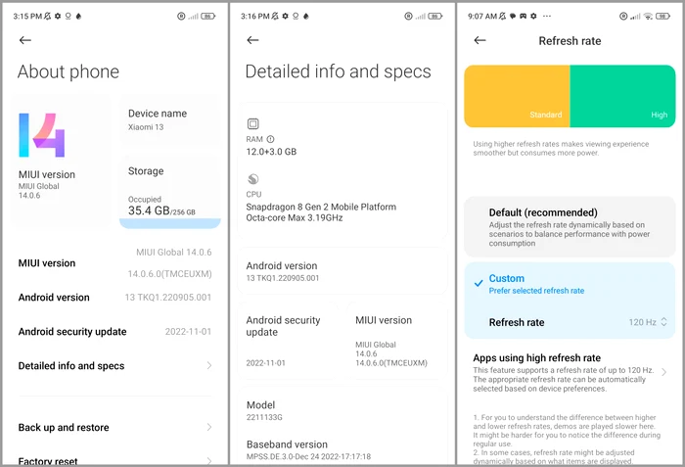This screenshot has width=685, height=467.
Task: Go back from Detailed info and specs screen
Action: point(252,40)
